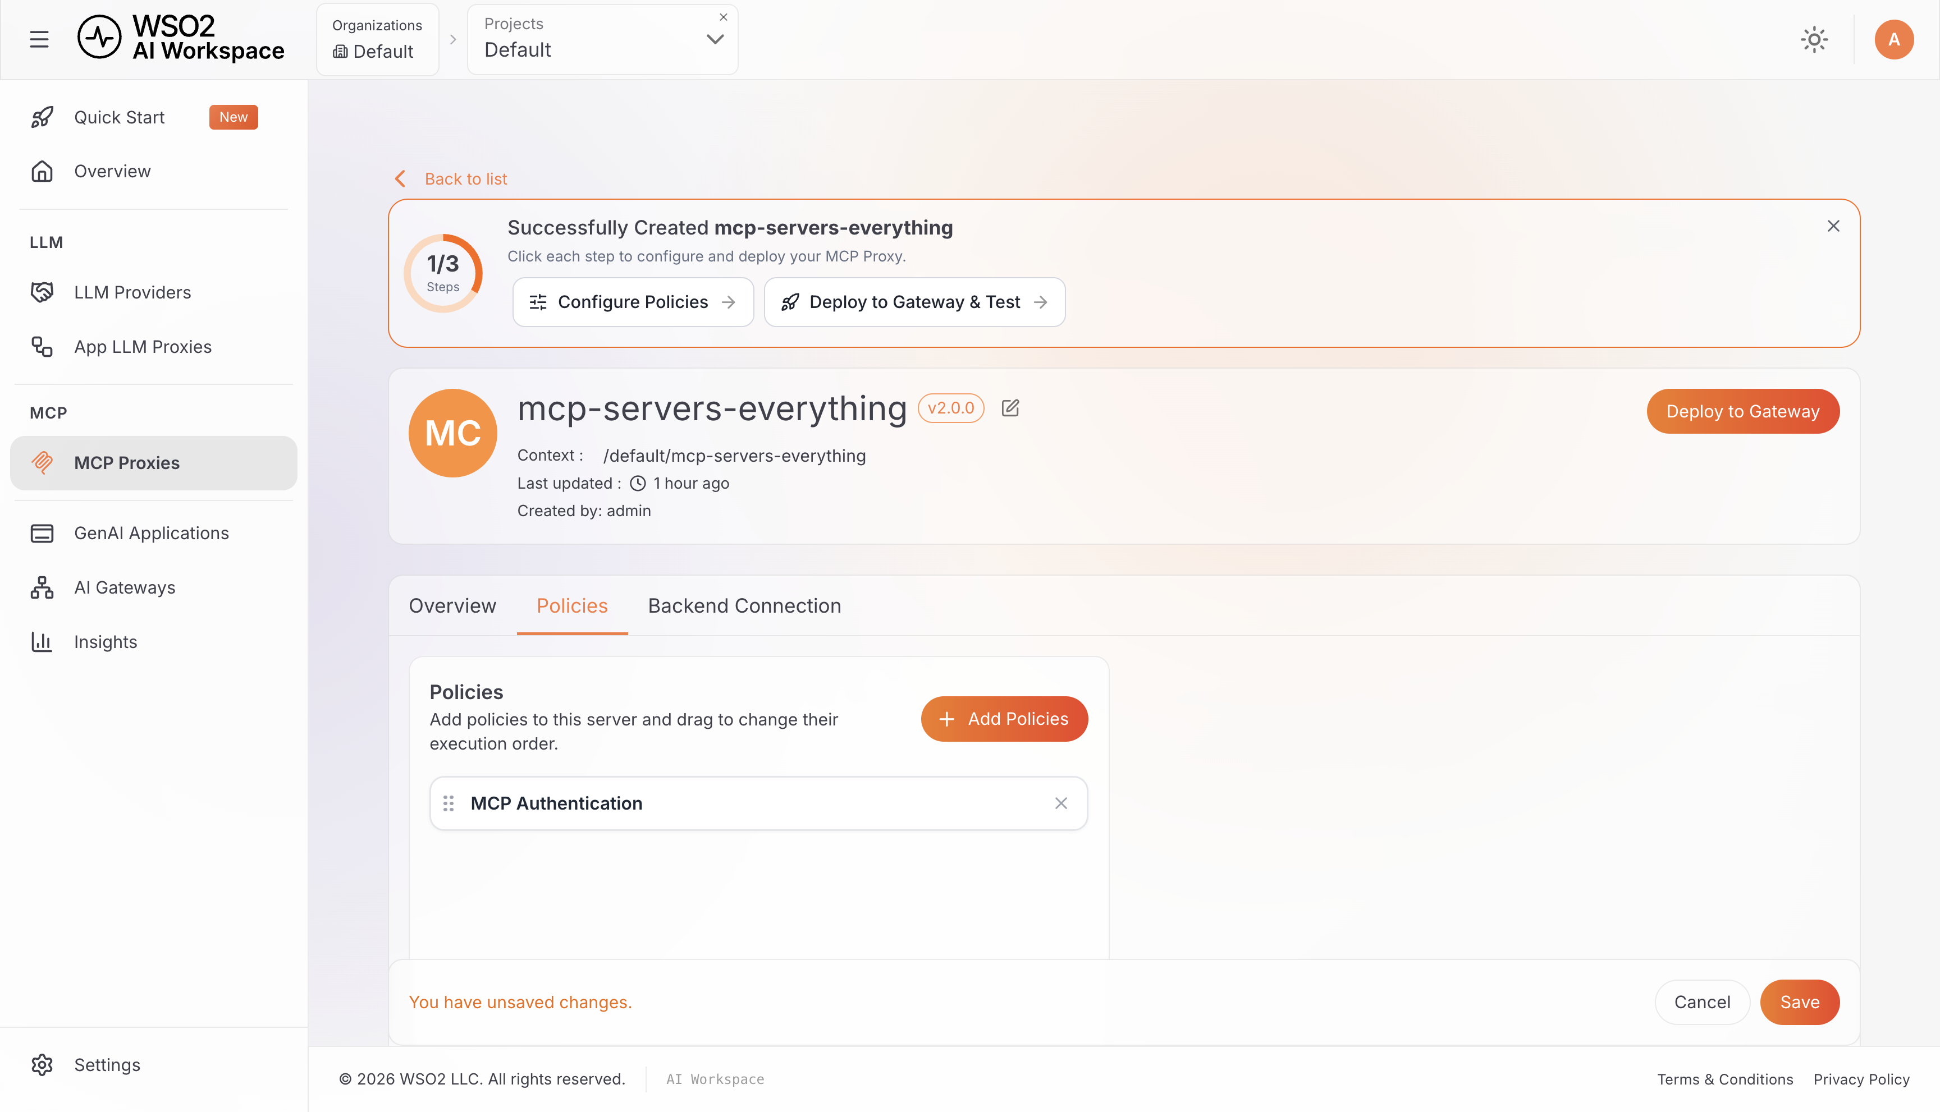
Task: Click the Save button
Action: 1800,1002
